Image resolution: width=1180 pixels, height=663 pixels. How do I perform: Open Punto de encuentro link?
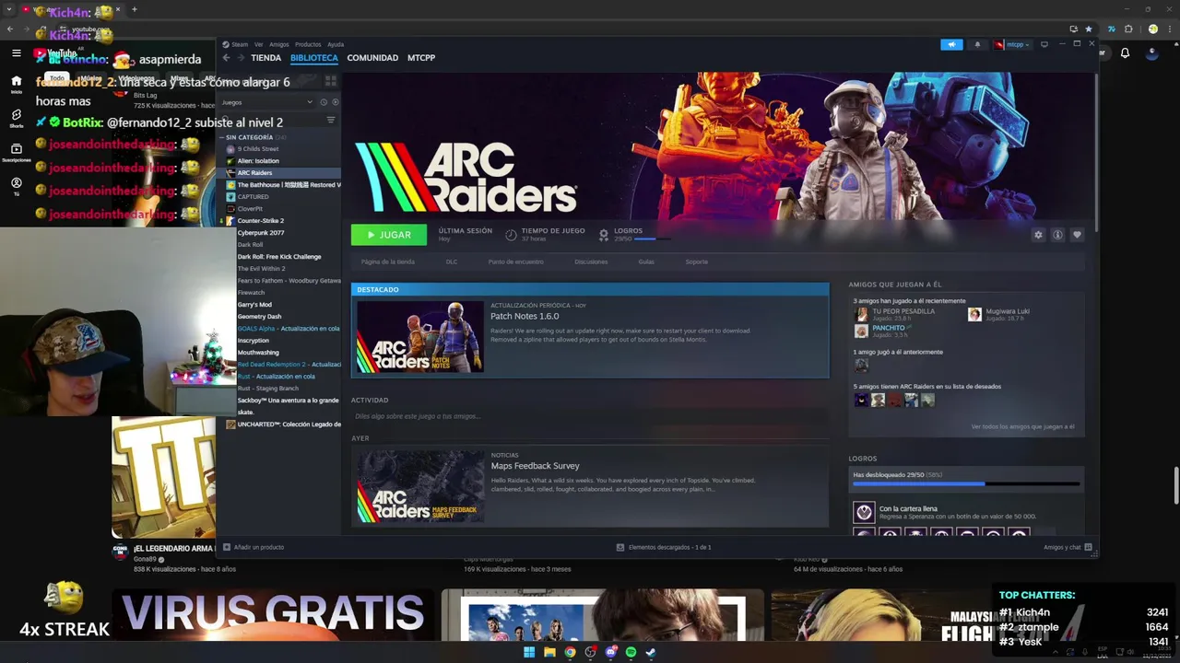pos(516,262)
